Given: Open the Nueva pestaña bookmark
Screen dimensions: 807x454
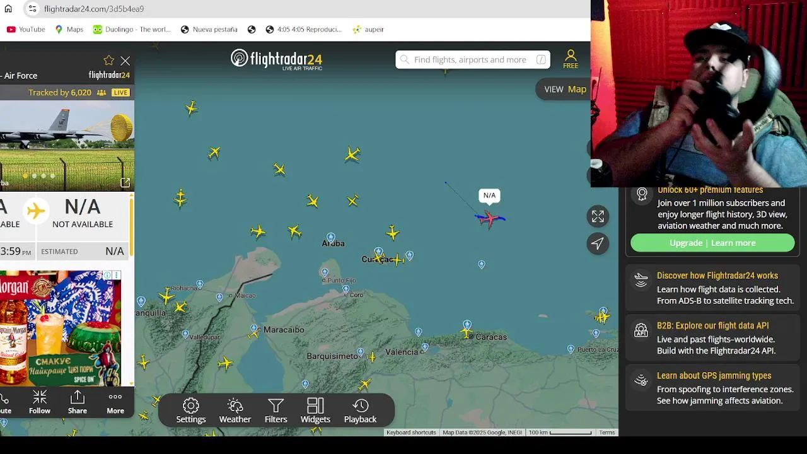Looking at the screenshot, I should (209, 29).
